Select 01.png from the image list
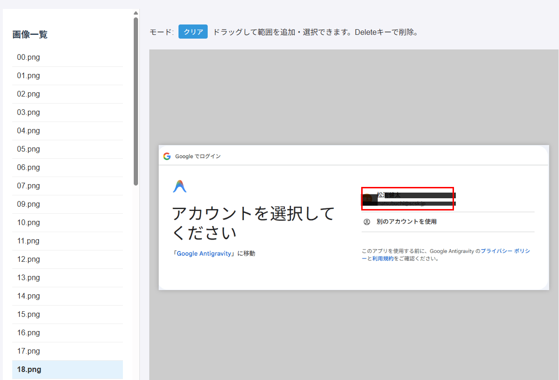Screen dimensions: 559x380 click(x=29, y=76)
